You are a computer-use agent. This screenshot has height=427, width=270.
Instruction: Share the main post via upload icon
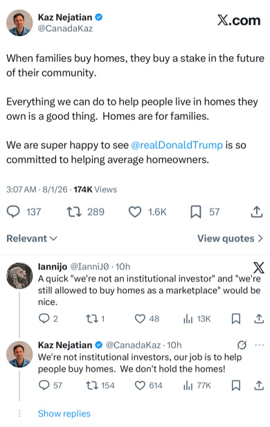point(256,211)
